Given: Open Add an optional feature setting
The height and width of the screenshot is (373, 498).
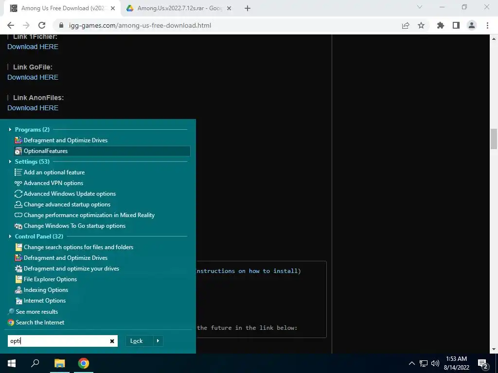Looking at the screenshot, I should (50, 172).
